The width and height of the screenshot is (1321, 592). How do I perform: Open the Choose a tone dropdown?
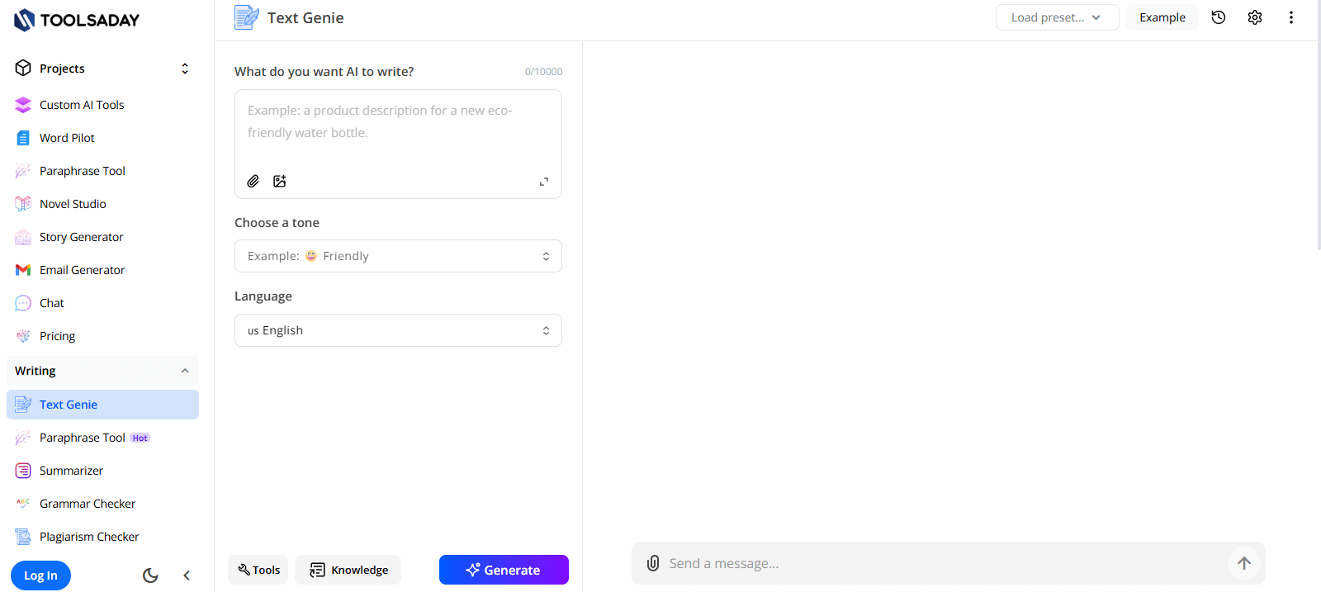tap(398, 256)
